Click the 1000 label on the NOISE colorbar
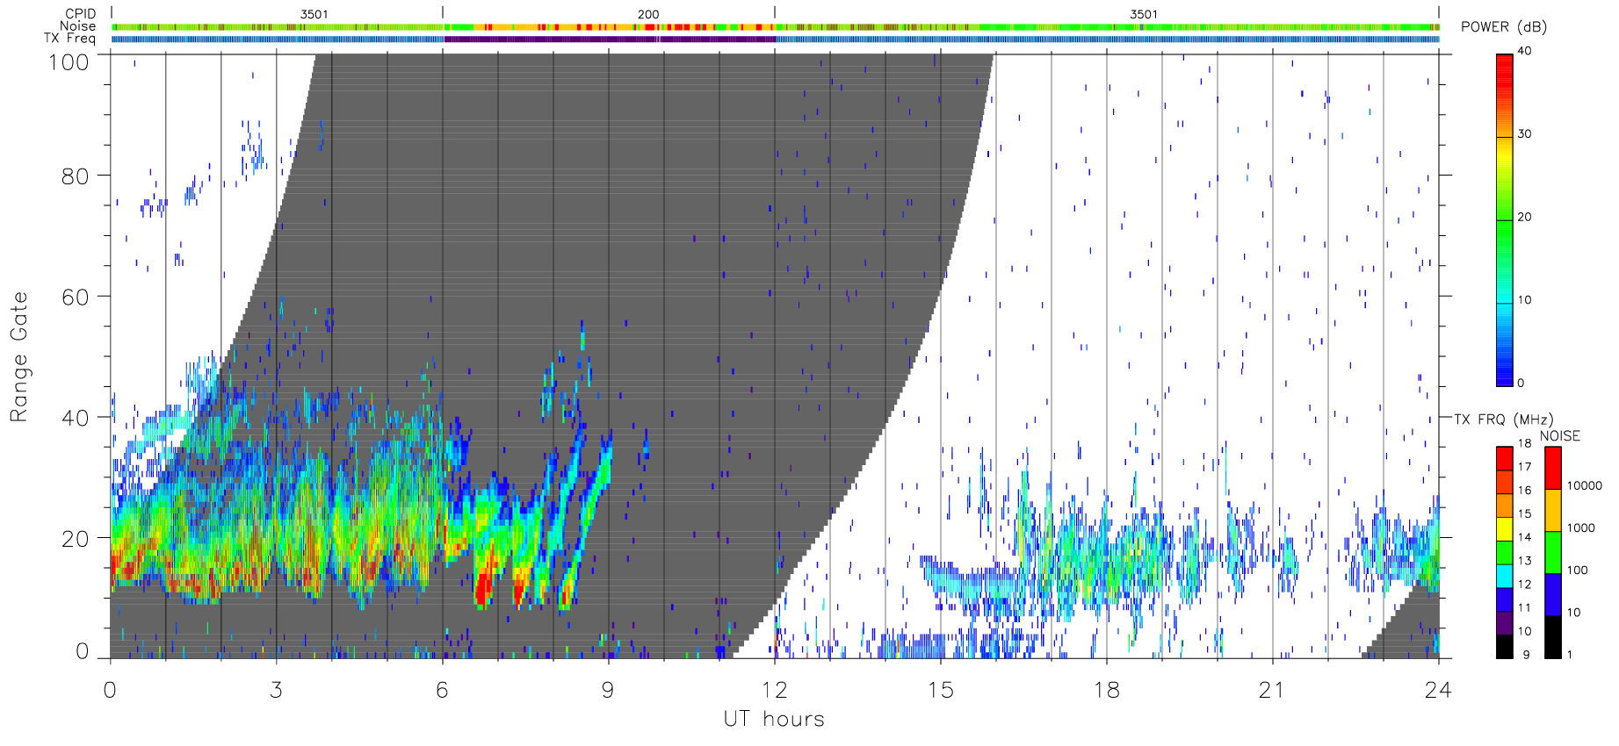 1581,528
